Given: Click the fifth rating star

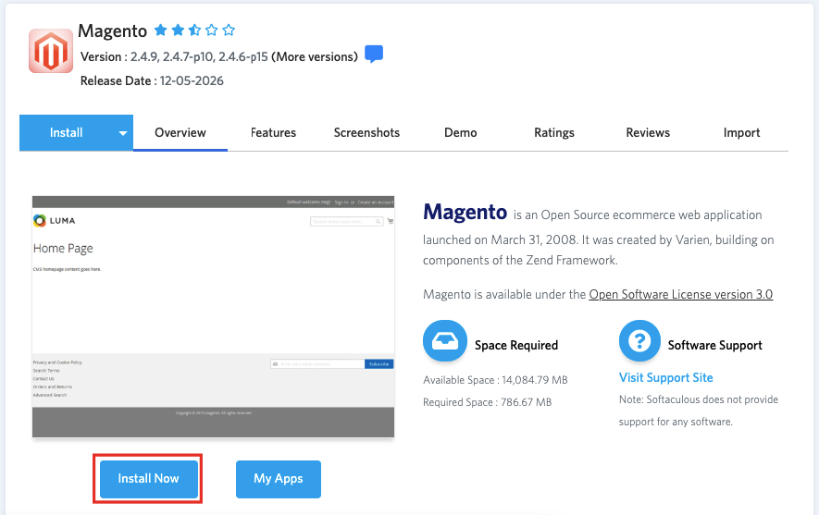Looking at the screenshot, I should [229, 31].
